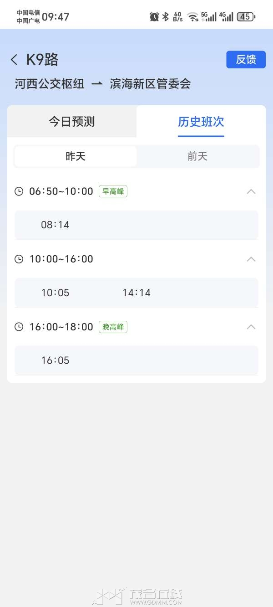The width and height of the screenshot is (273, 607).
Task: Tap the back arrow beside K9路
Action: [15, 60]
